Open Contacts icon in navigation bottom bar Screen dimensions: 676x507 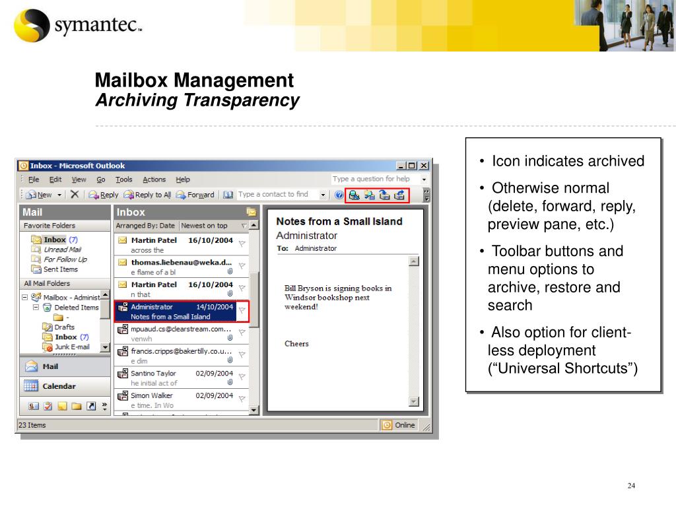(33, 406)
